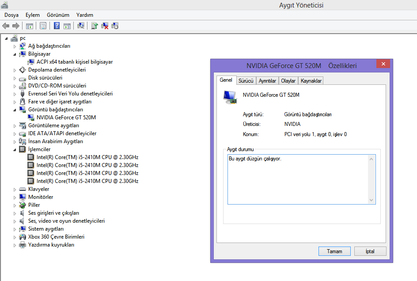Toggle the console tree toolbar icon
417x281 pixels.
pyautogui.click(x=30, y=26)
